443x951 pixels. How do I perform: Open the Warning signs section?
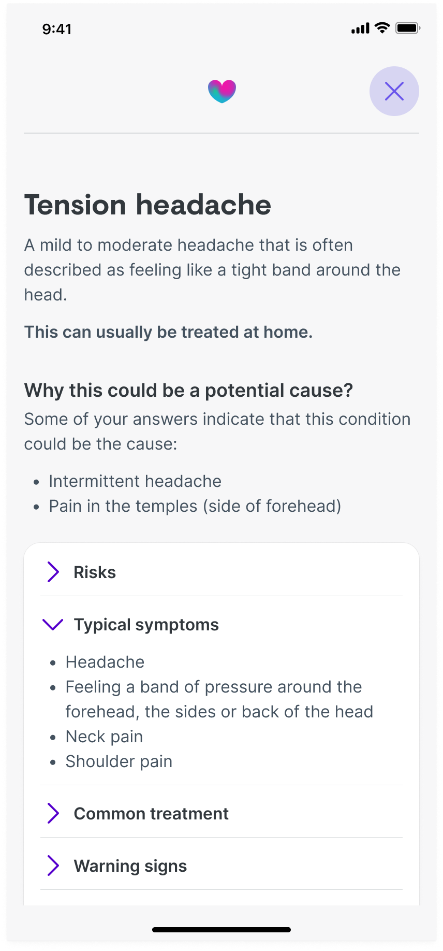pos(130,866)
